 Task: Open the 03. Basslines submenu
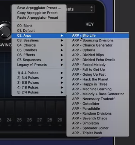39,40
